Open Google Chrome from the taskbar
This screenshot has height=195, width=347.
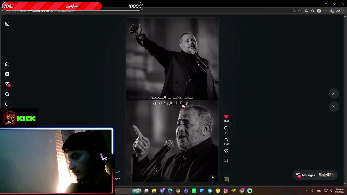pyautogui.click(x=178, y=191)
